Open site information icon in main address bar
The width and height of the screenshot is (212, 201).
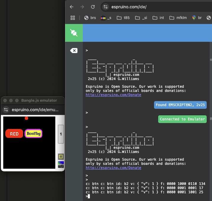tap(106, 7)
